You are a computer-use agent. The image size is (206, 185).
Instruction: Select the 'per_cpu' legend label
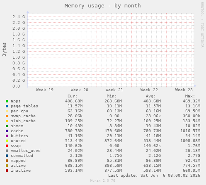pos(19,111)
